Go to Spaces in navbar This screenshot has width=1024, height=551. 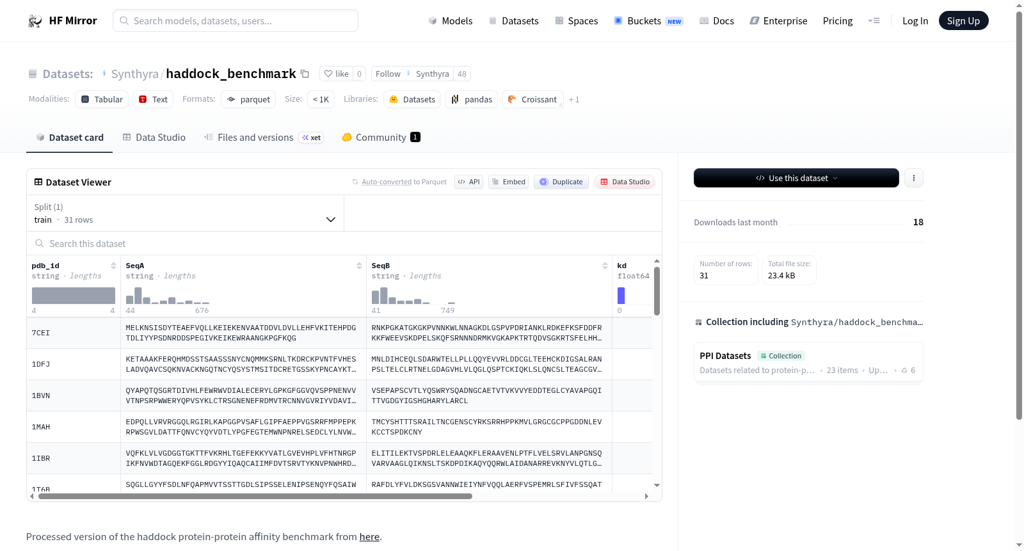click(x=576, y=21)
